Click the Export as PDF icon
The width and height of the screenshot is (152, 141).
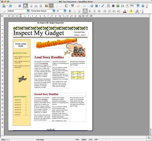[x=31, y=6]
